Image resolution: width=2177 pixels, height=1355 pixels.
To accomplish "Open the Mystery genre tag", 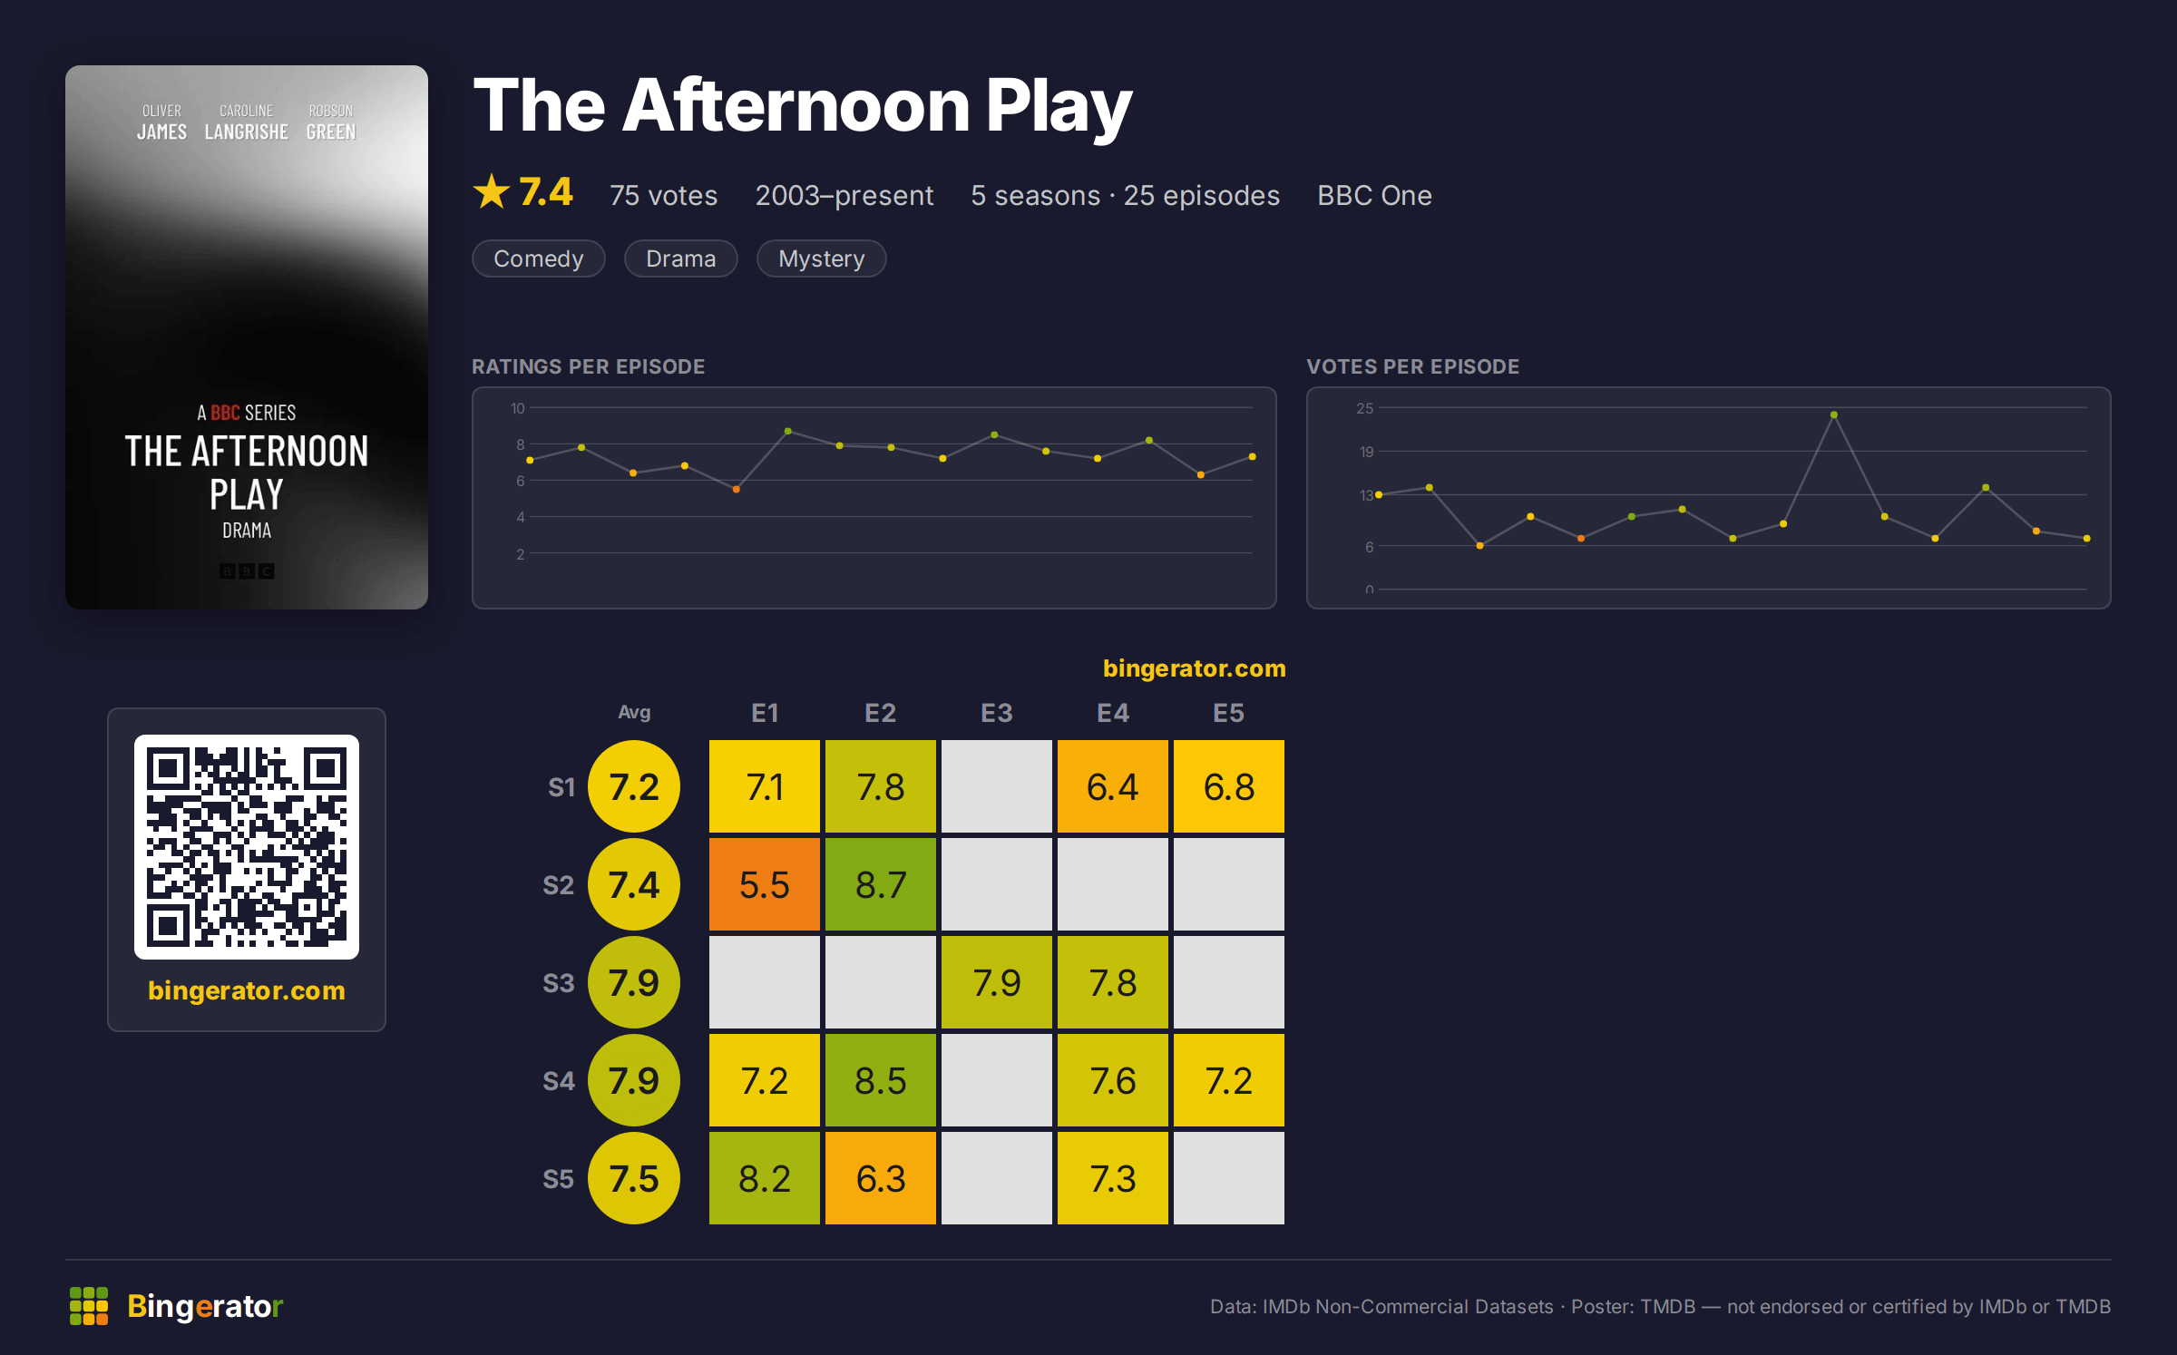I will pos(822,258).
